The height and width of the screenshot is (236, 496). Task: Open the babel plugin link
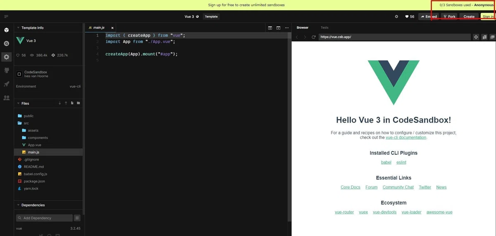pyautogui.click(x=386, y=162)
